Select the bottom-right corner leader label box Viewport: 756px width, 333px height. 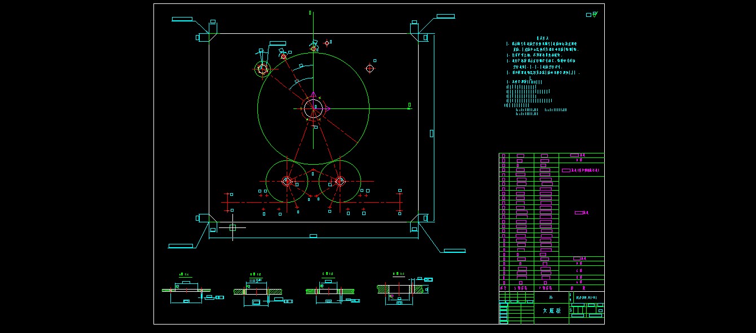tap(454, 251)
